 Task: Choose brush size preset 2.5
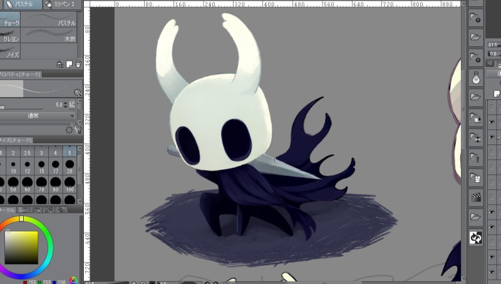point(27,153)
